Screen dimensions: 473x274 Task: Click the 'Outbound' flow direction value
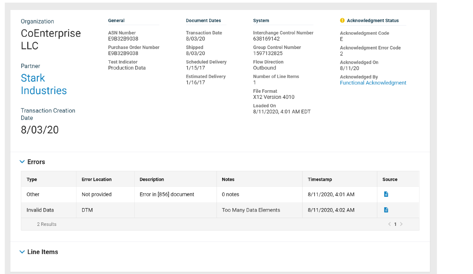click(x=265, y=68)
